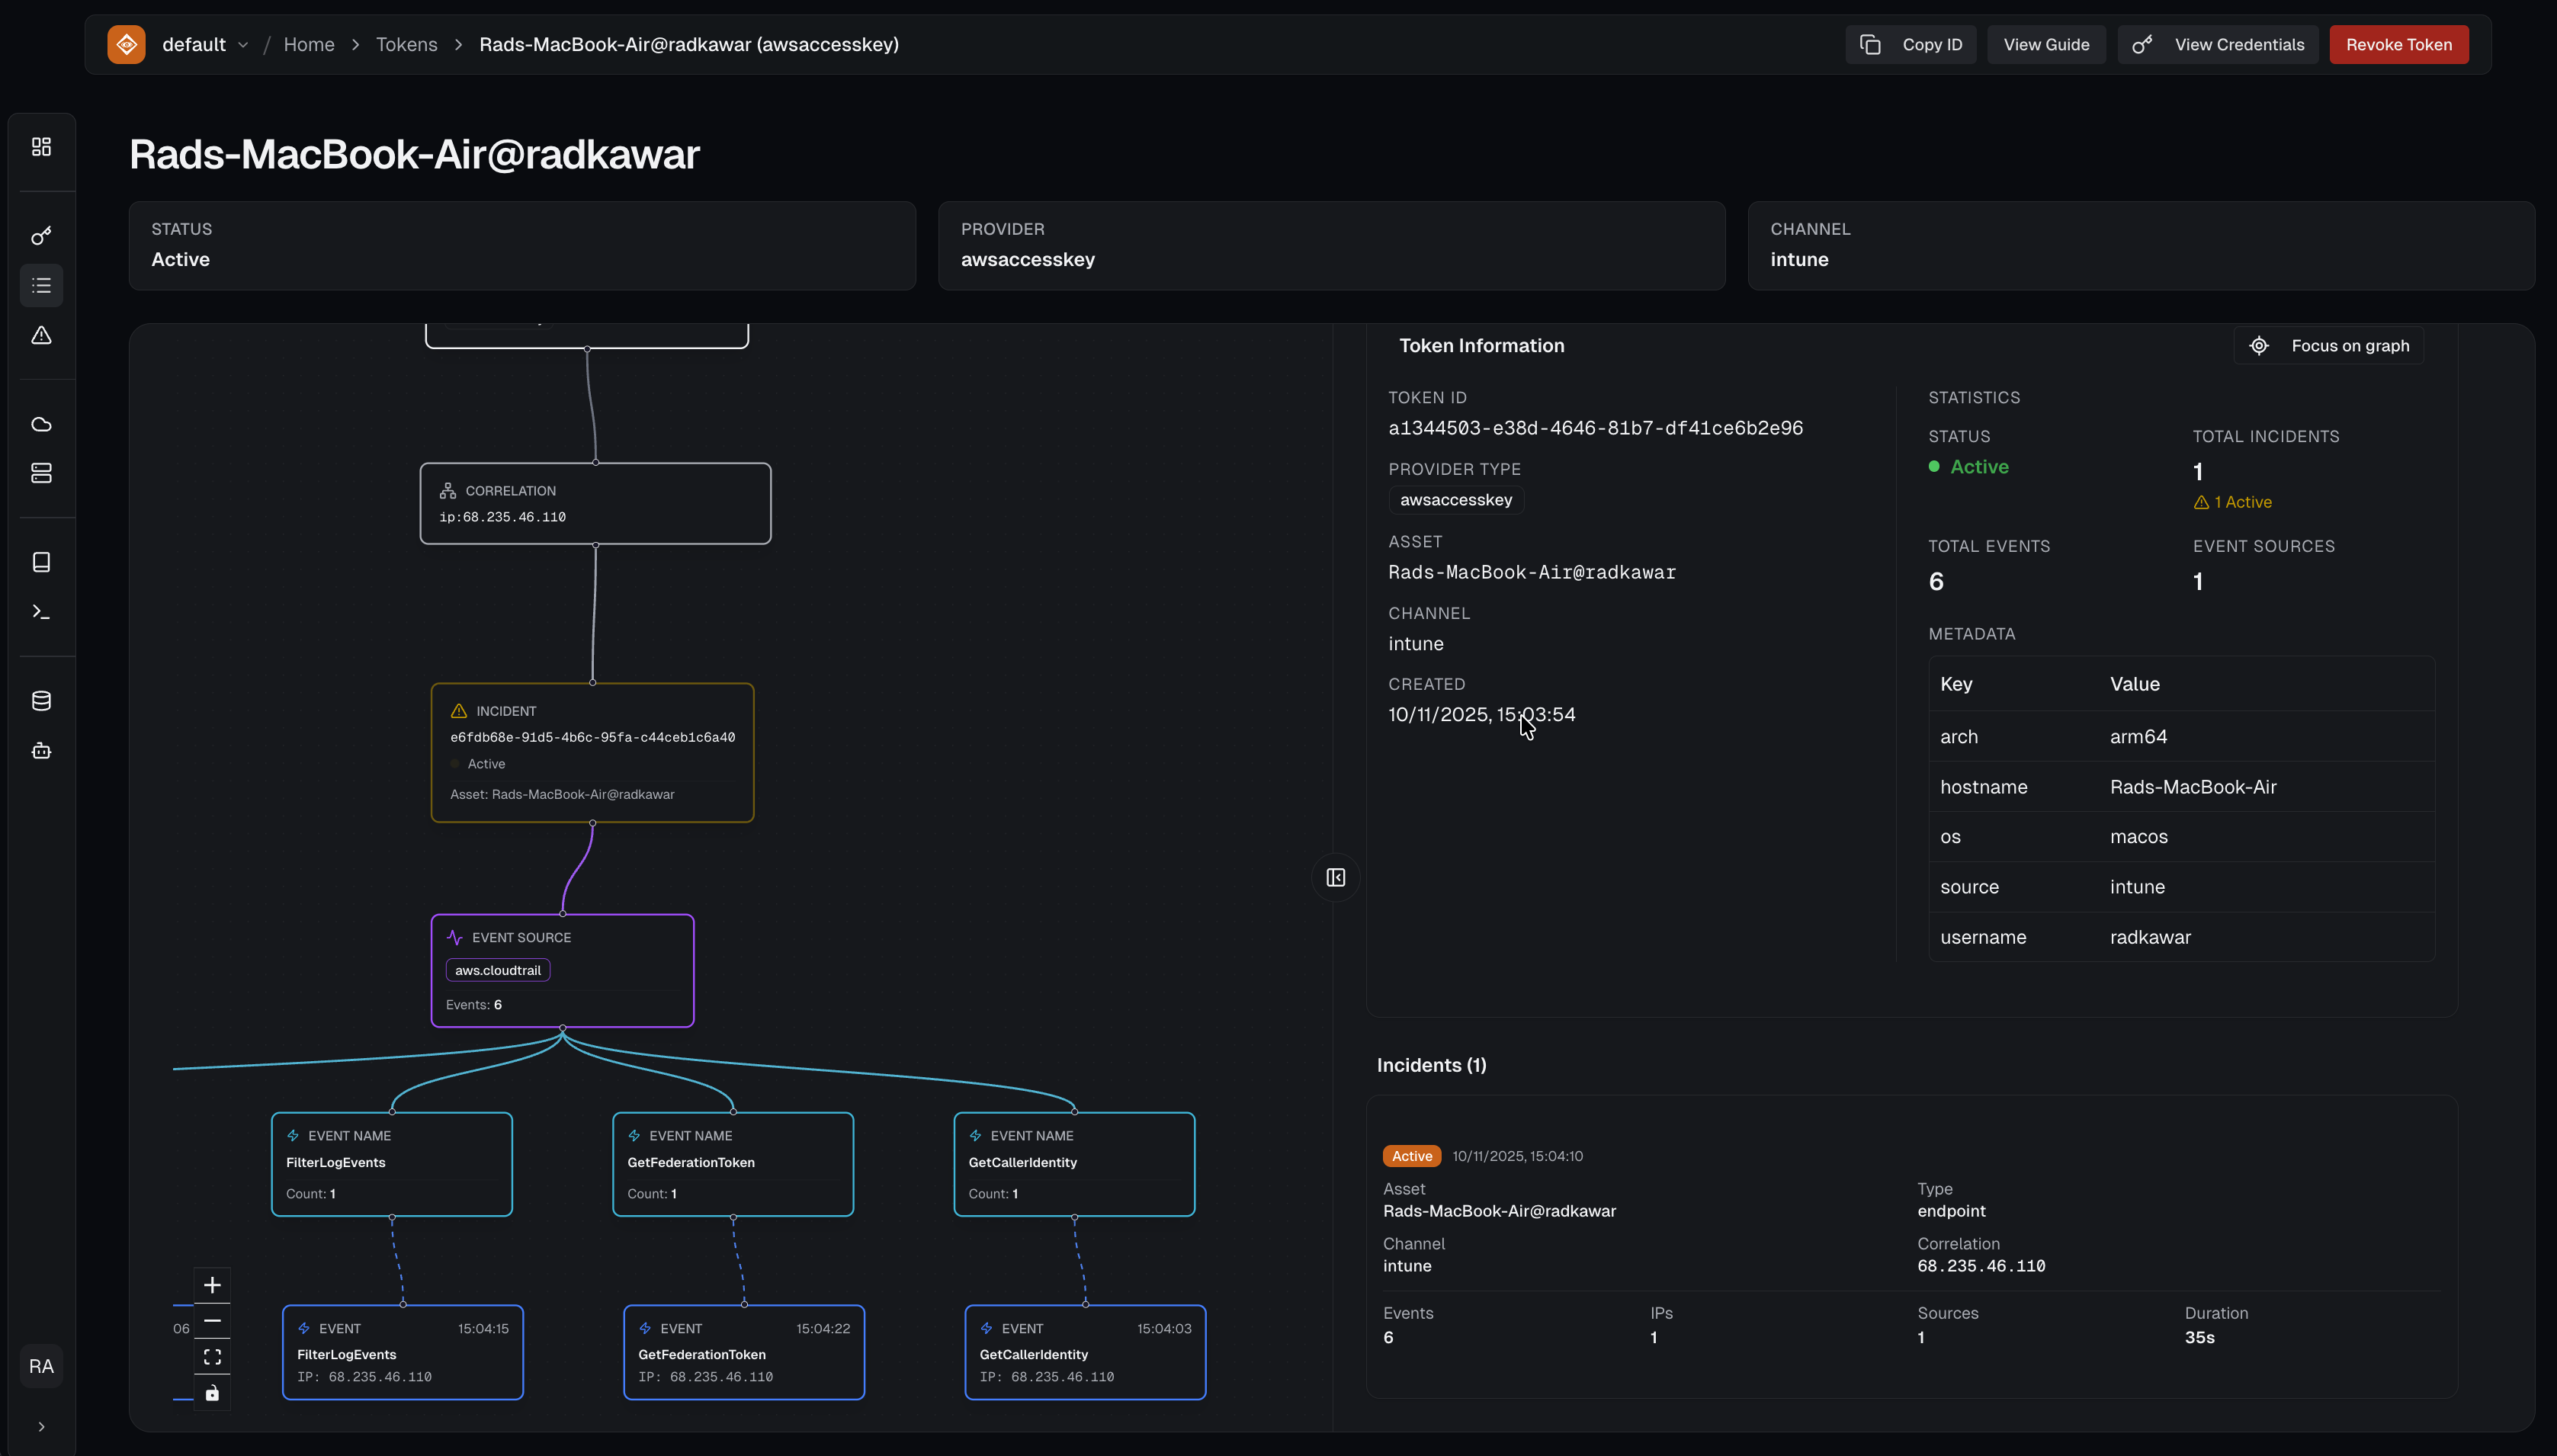Navigate to Home via the breadcrumb
2557x1456 pixels.
point(309,44)
